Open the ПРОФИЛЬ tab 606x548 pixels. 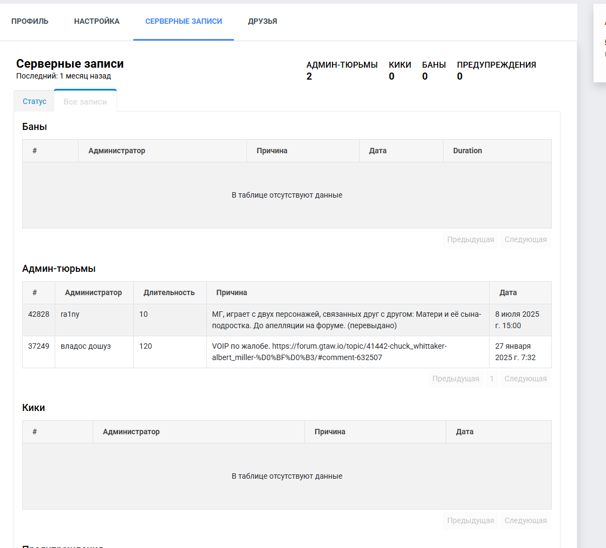point(30,21)
